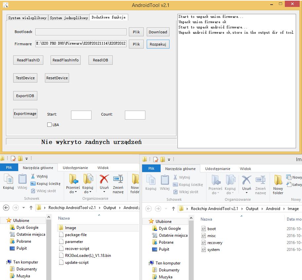302x280 pixels.
Task: Select Dodatkowe funkcje tab
Action: (109, 17)
